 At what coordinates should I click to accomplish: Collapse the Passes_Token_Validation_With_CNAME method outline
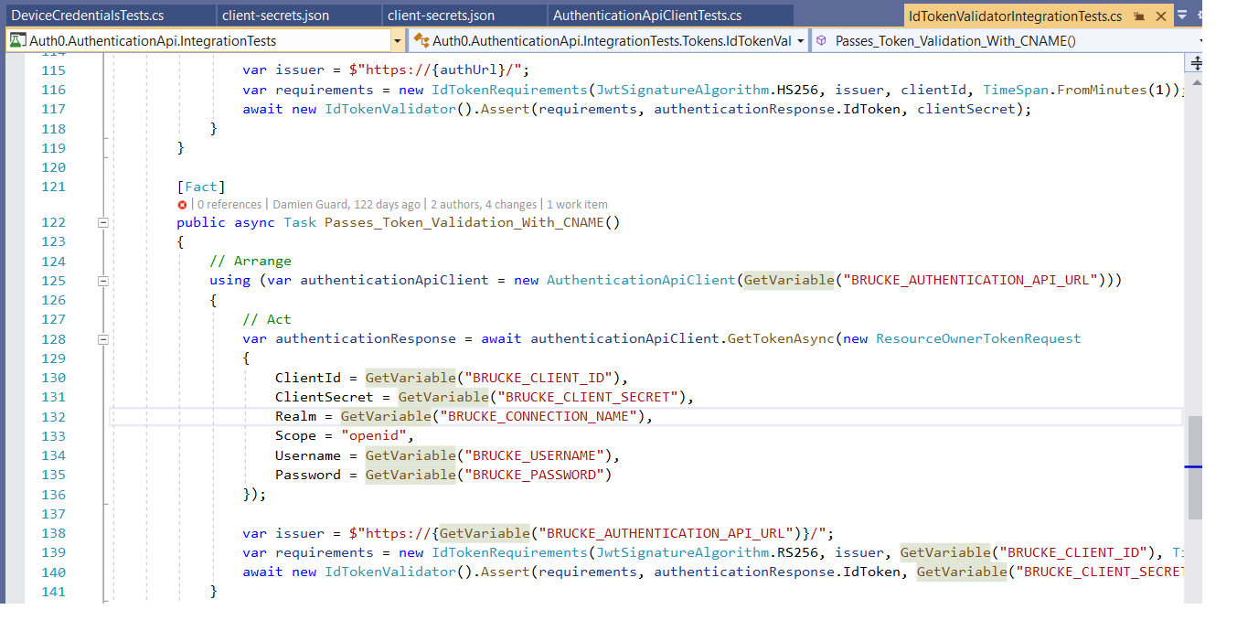tap(103, 222)
